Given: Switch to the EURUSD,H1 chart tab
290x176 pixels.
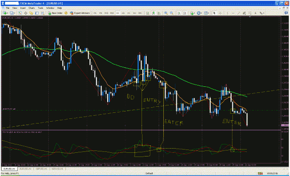Looking at the screenshot, I should (x=9, y=169).
